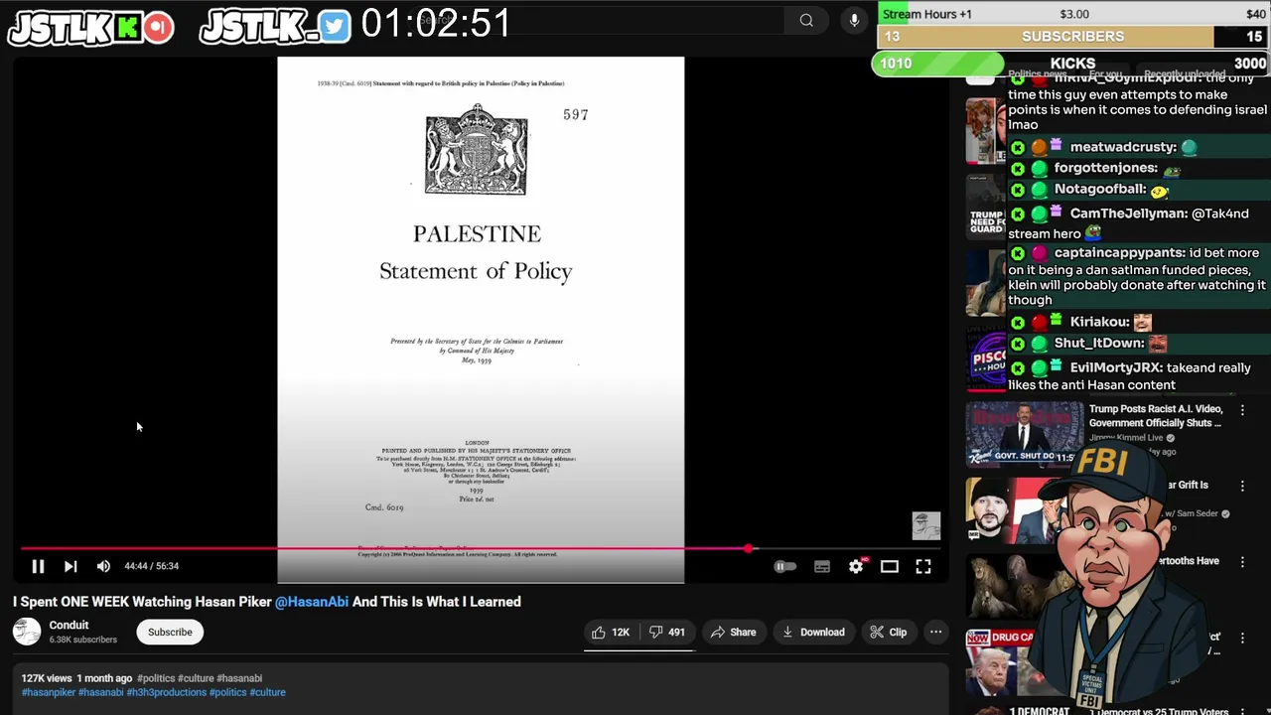Open hashtag #h3h3productions link

(167, 692)
